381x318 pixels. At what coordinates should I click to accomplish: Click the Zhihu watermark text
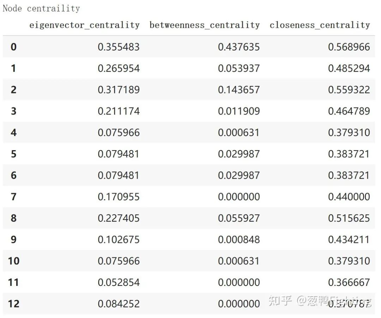[319, 301]
